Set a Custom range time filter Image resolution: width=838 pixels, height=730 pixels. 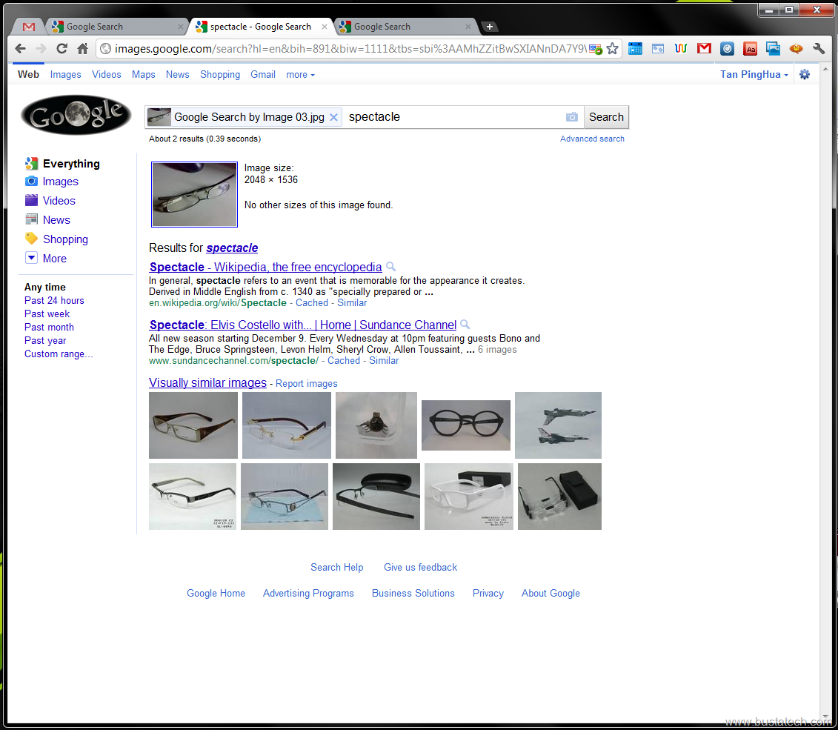tap(59, 354)
